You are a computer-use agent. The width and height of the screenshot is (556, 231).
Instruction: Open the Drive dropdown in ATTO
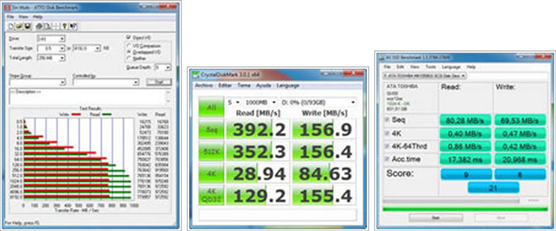coord(51,39)
